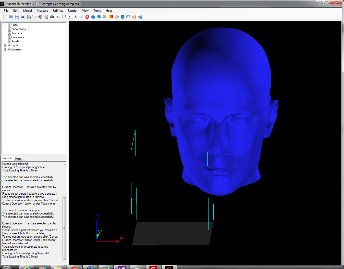Click the printer icon in toolbar
344x269 pixels.
coord(29,17)
